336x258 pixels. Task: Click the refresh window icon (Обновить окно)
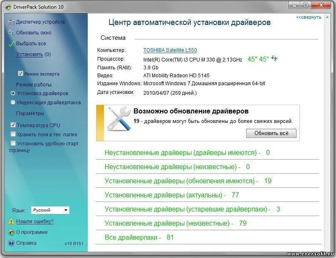point(11,32)
